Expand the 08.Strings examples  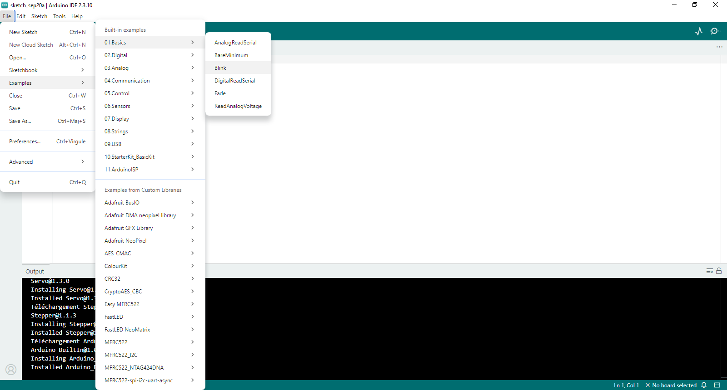coord(150,132)
